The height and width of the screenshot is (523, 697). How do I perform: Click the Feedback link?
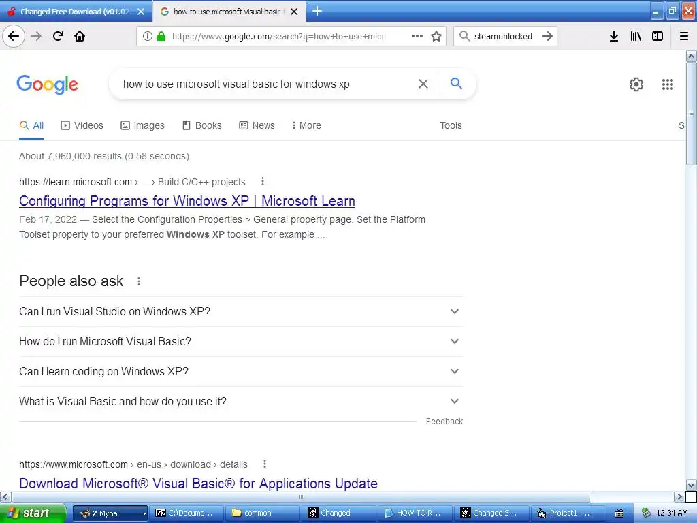click(444, 421)
